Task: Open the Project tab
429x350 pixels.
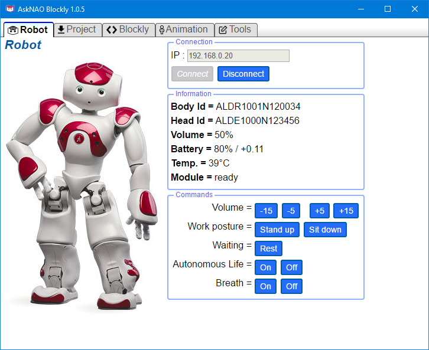Action: [77, 30]
